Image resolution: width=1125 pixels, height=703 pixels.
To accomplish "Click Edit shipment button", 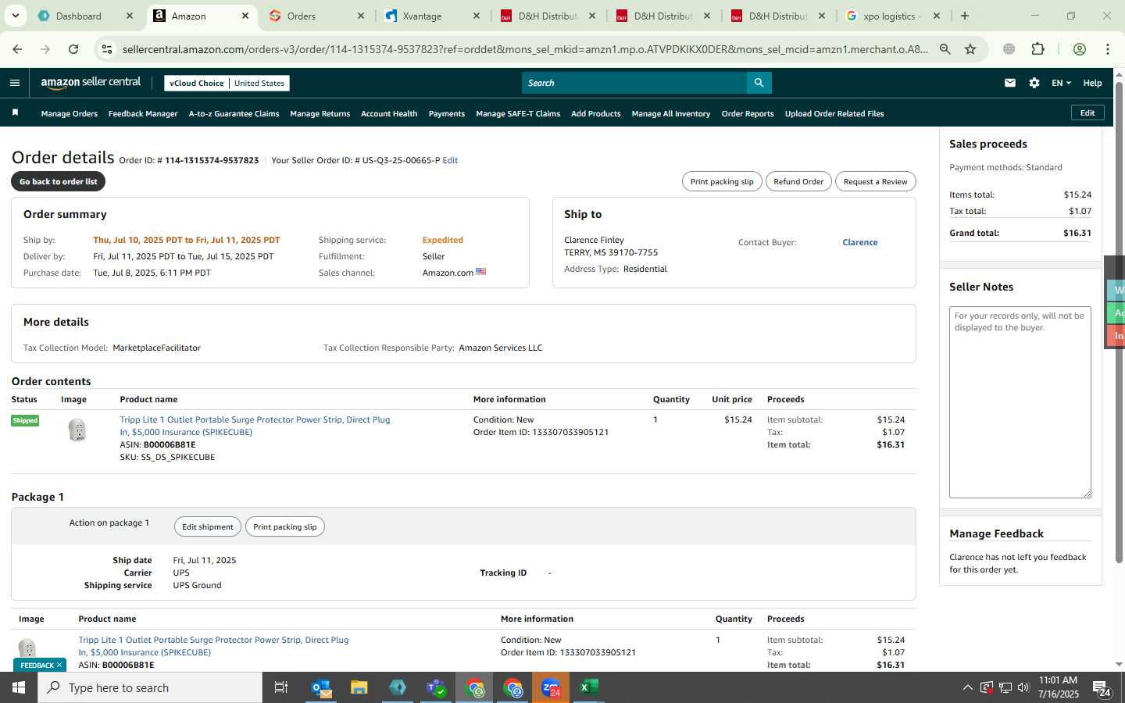I will coord(208,526).
